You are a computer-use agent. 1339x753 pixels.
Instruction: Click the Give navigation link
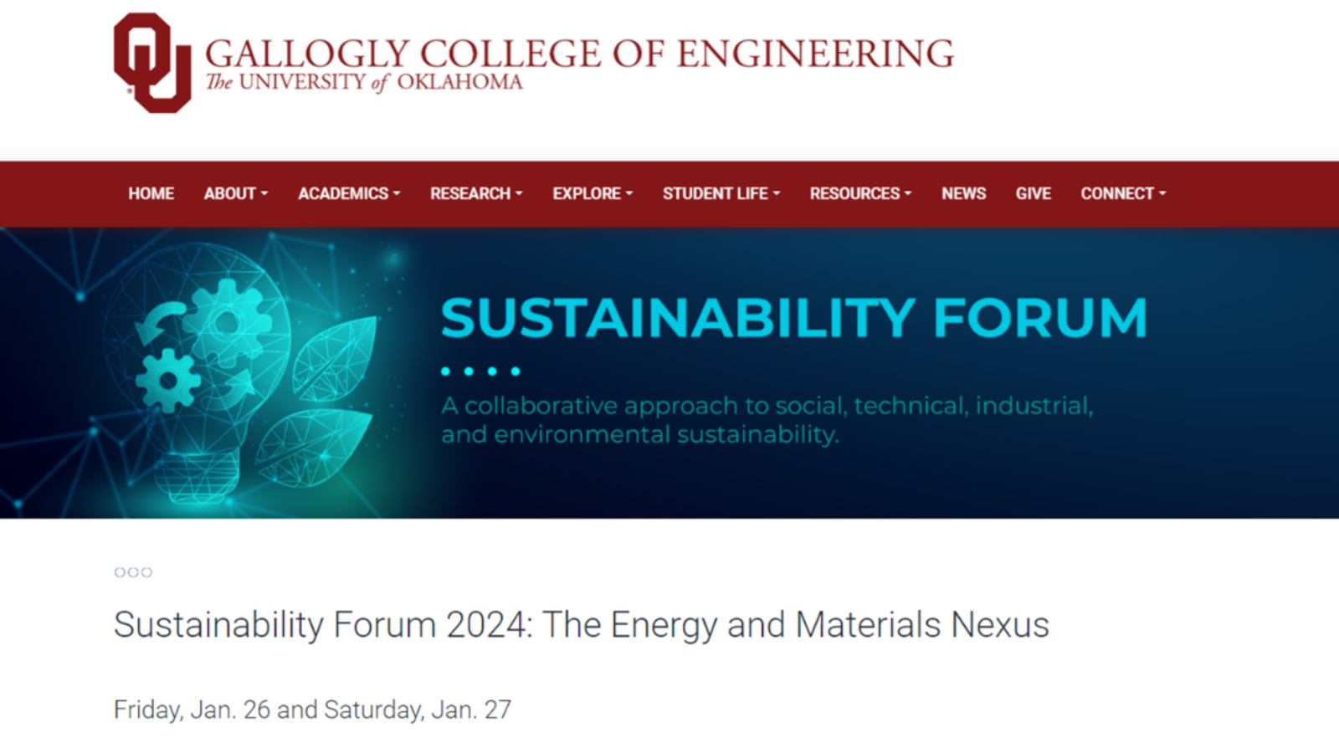coord(1034,193)
